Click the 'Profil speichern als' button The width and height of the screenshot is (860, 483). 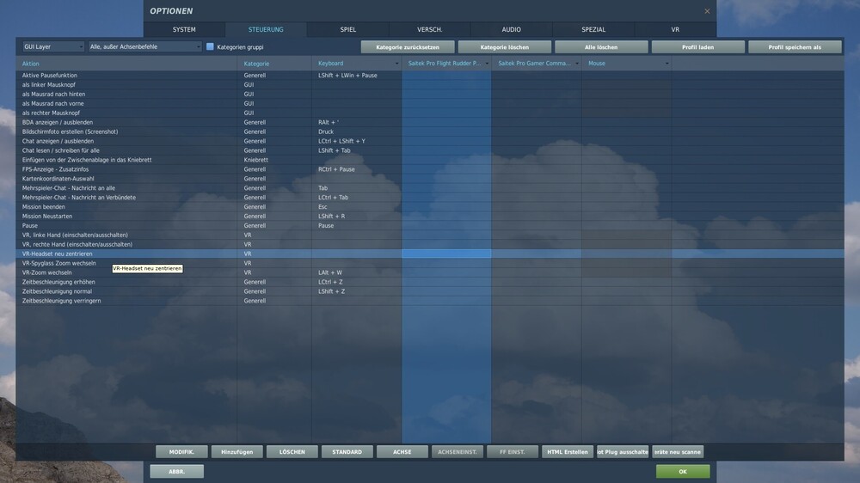pyautogui.click(x=795, y=47)
